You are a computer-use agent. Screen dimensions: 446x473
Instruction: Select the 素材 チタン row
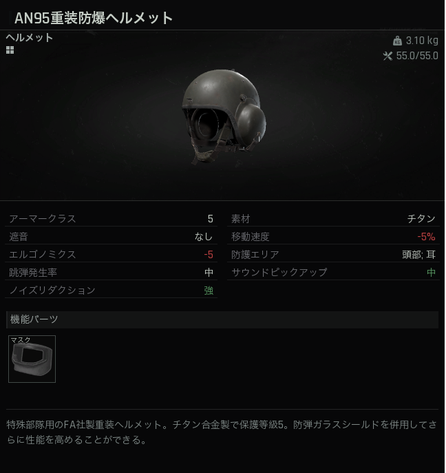tap(334, 219)
